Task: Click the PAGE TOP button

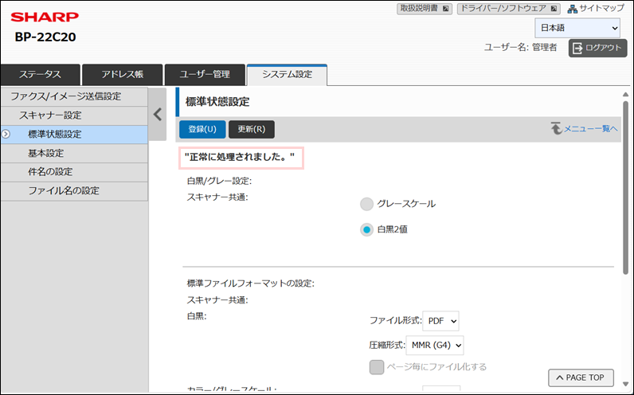Action: click(581, 377)
